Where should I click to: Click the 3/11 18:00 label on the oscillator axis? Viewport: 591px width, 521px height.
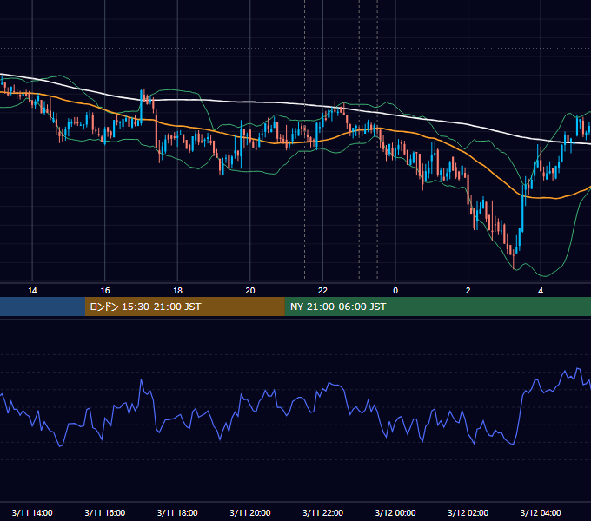(x=177, y=512)
